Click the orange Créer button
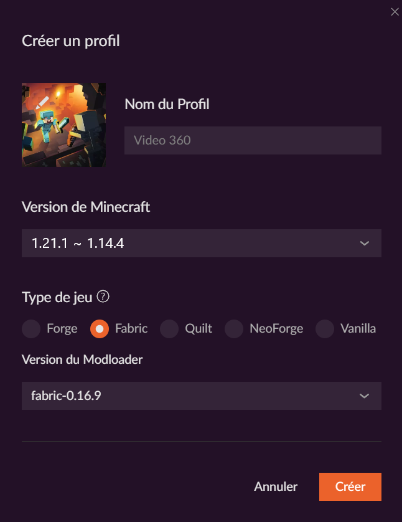Screen dimensions: 402x522 (x=350, y=486)
